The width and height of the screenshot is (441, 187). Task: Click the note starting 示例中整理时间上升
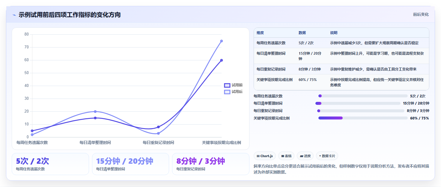[377, 53]
